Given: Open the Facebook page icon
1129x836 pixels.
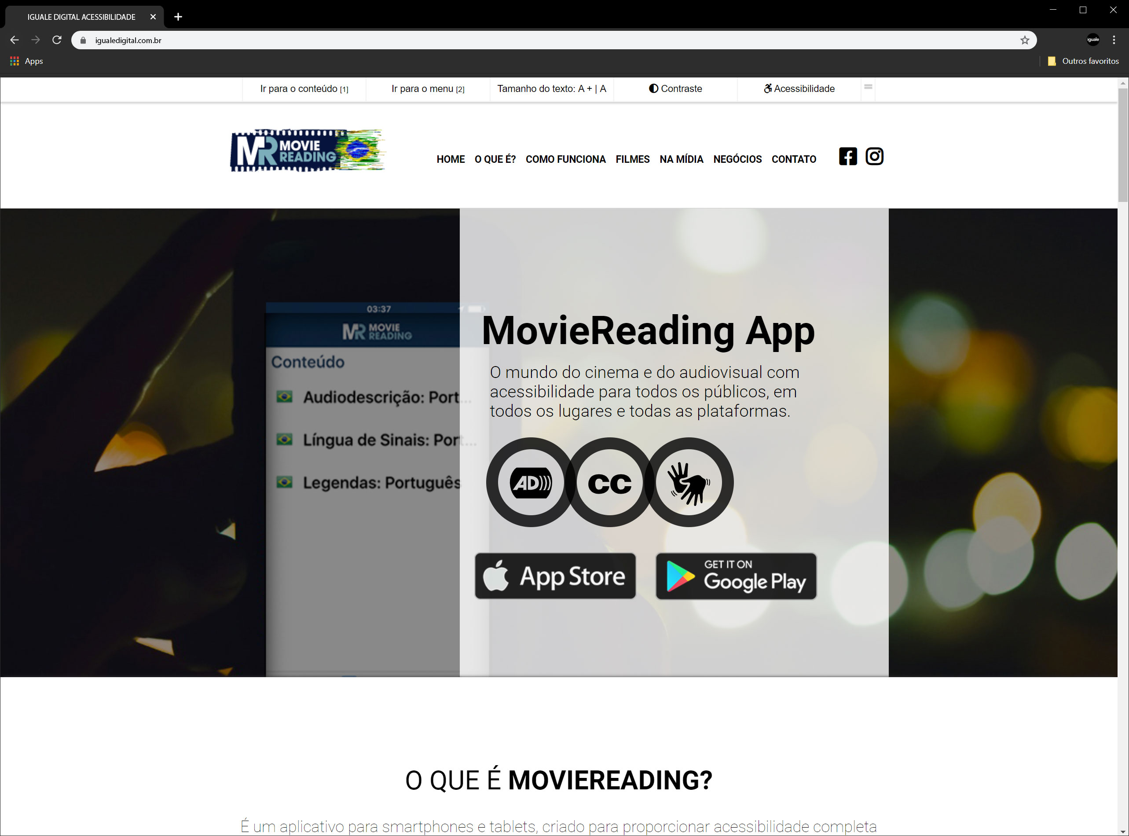Looking at the screenshot, I should point(848,156).
